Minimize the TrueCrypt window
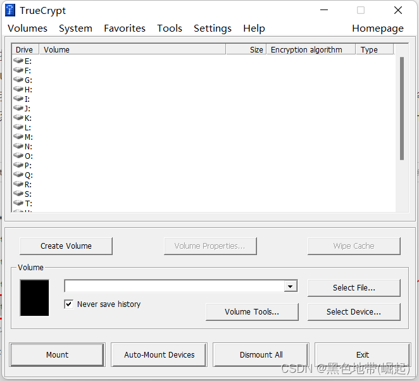This screenshot has height=381, width=419. click(x=324, y=10)
